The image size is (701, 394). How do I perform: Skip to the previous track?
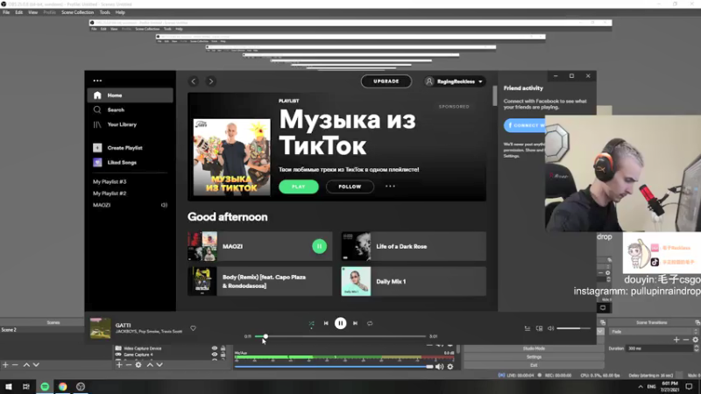326,323
